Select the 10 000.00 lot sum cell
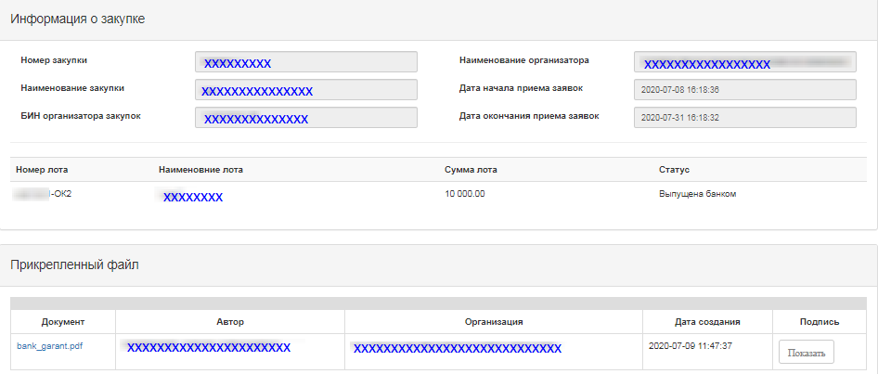 coord(465,194)
